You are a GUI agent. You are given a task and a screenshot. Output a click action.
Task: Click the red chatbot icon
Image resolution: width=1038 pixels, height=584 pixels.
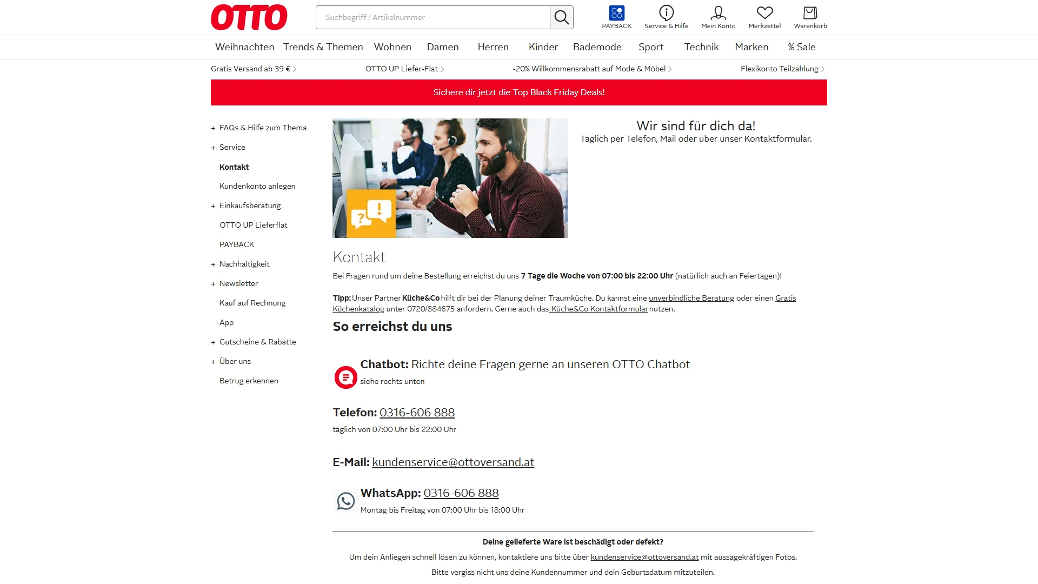pos(345,377)
